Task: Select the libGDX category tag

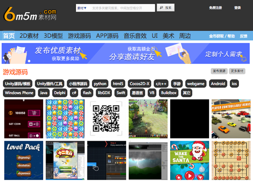Action: tap(104, 93)
